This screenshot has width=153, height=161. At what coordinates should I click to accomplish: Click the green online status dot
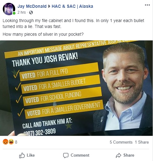[x=14, y=13]
